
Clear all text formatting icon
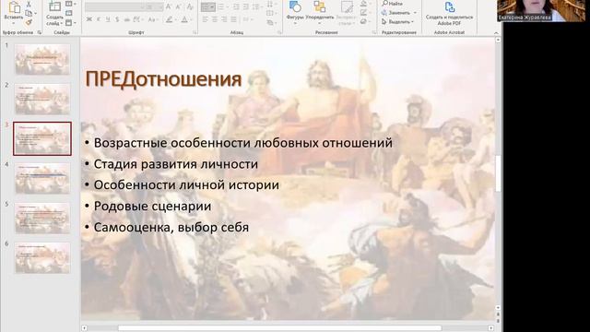pyautogui.click(x=190, y=6)
